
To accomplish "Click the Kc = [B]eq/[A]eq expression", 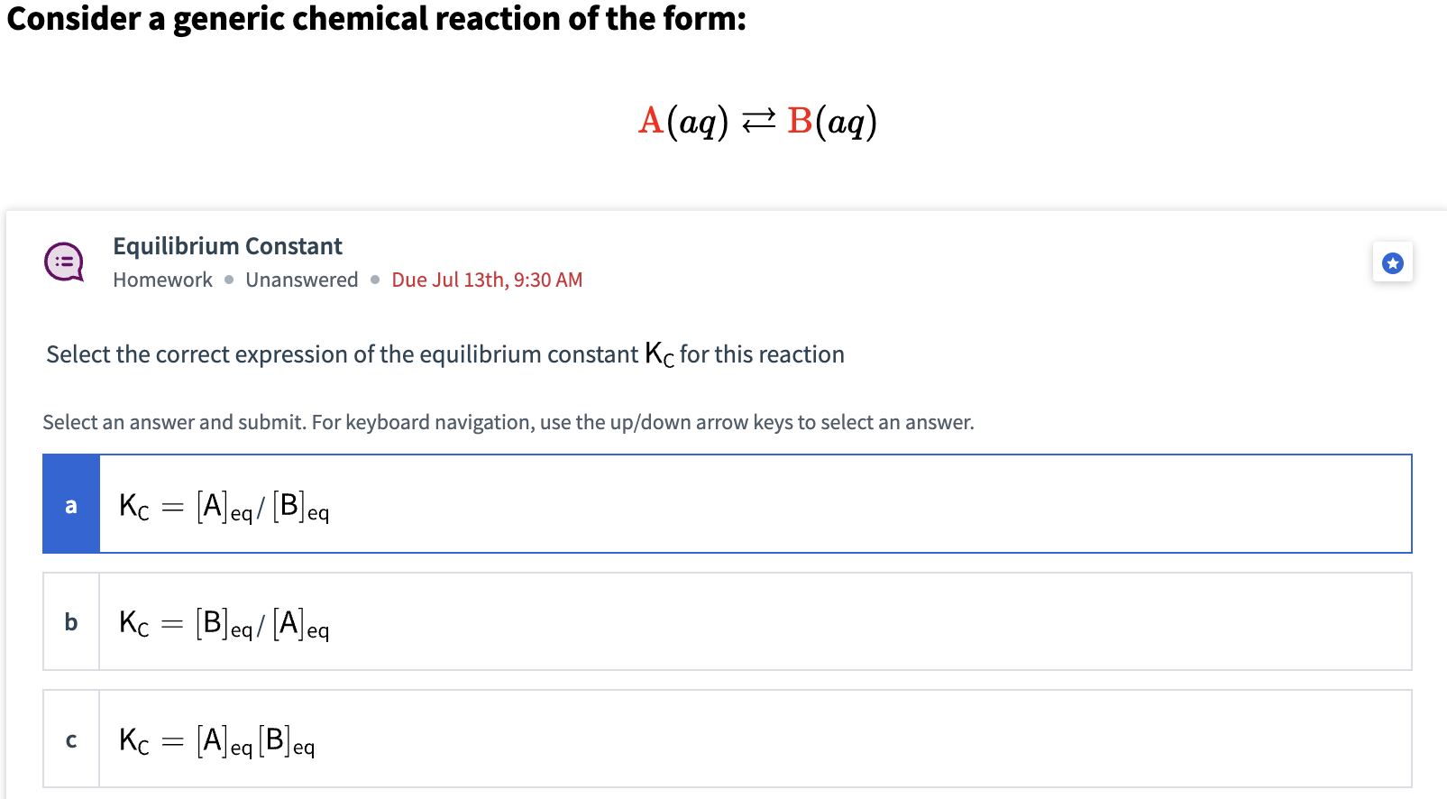I will pos(223,621).
